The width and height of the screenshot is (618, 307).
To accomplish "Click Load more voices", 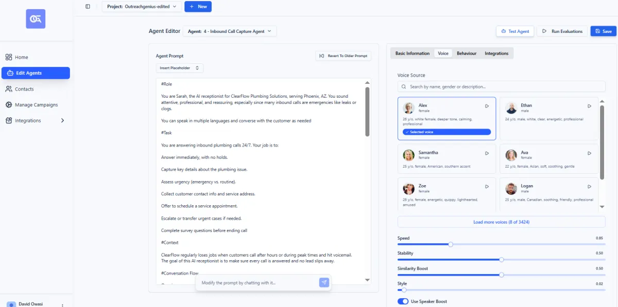I will point(501,221).
